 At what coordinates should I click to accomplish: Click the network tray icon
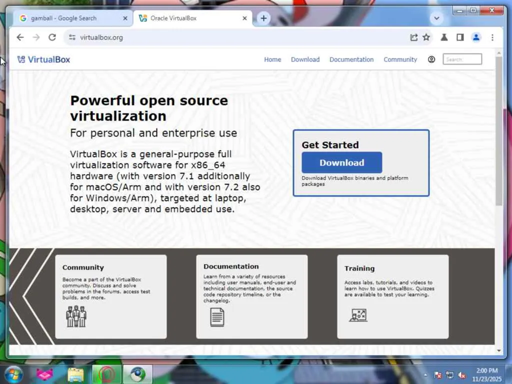pos(449,375)
